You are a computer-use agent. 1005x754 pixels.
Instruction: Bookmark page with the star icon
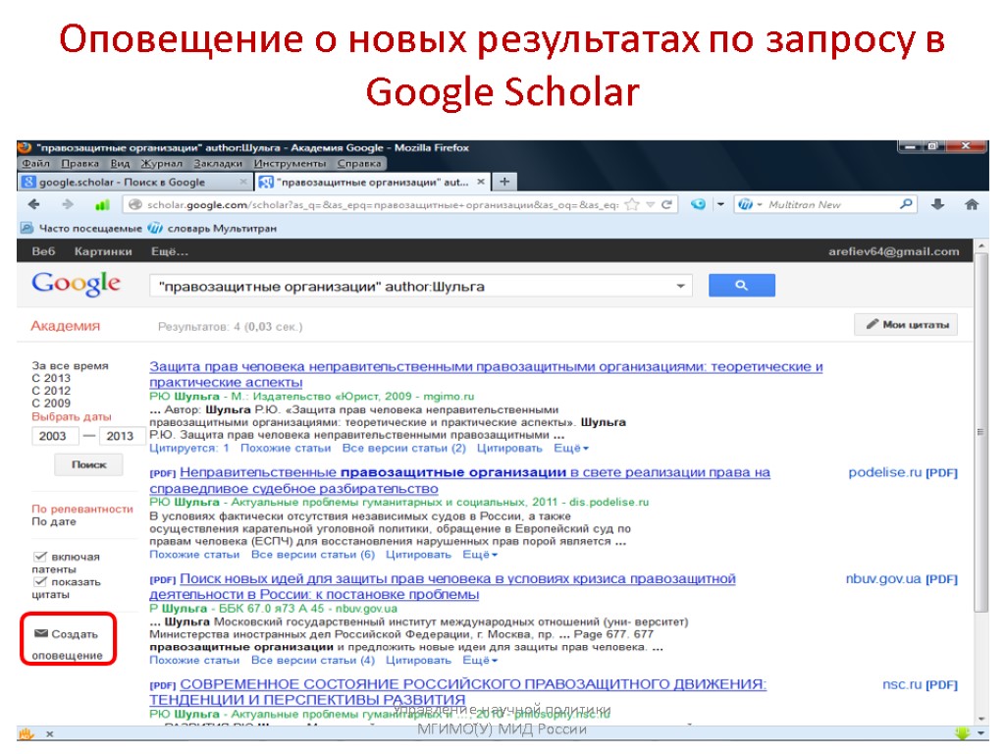point(632,204)
